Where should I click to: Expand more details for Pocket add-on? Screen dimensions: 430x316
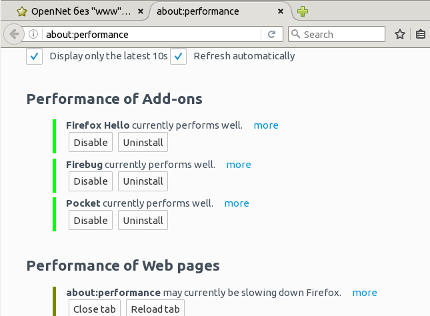[x=236, y=203]
